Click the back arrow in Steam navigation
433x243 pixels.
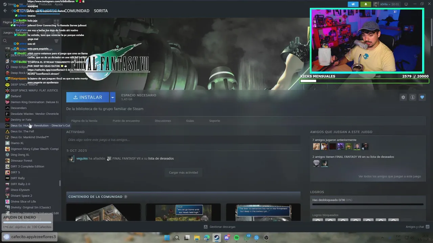[5, 11]
